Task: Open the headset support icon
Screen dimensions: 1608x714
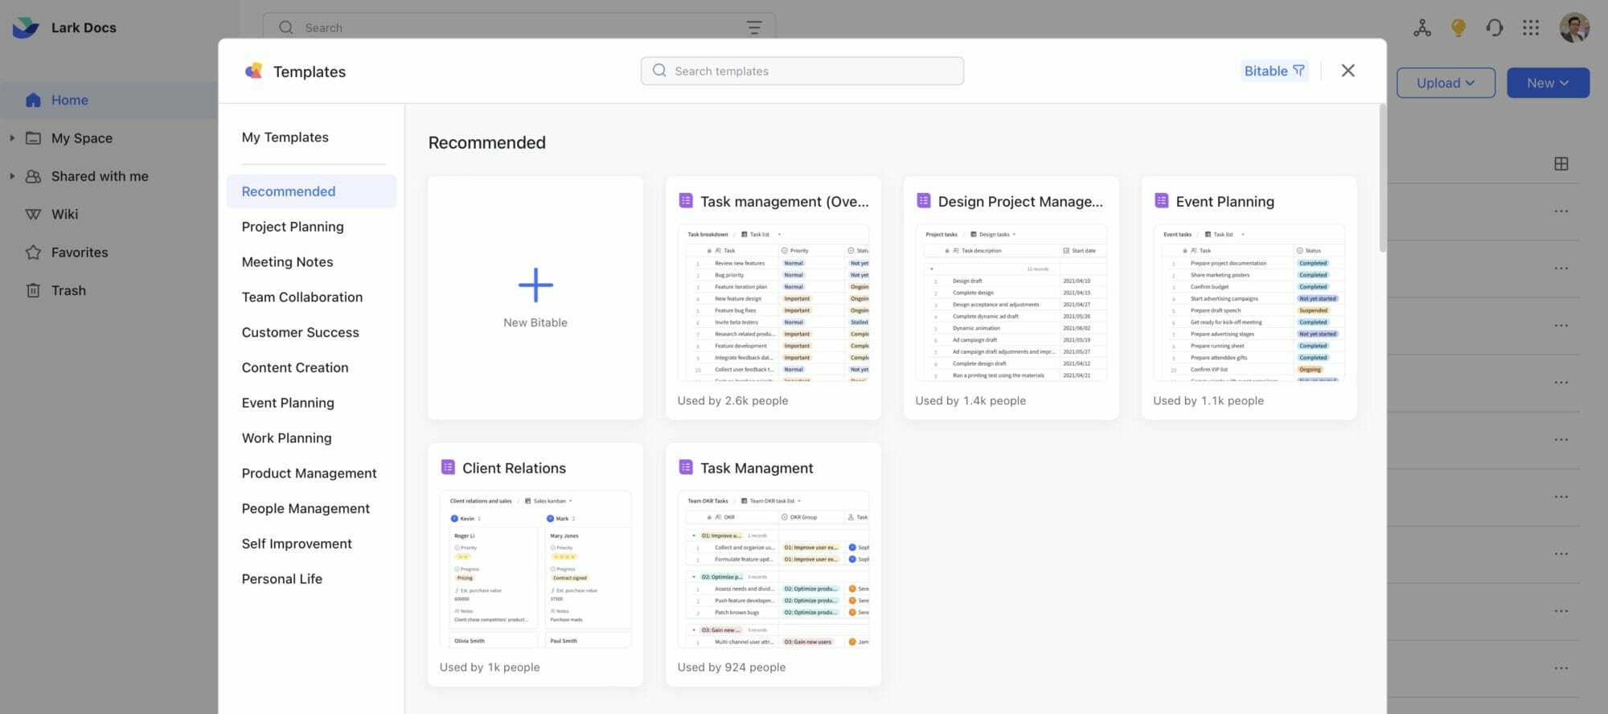Action: [x=1495, y=27]
